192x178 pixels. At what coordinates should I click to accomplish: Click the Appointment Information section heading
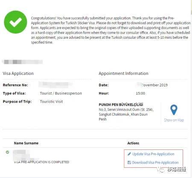pyautogui.click(x=123, y=73)
